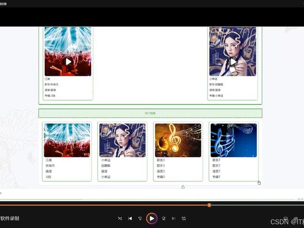Viewport: 304px width, 228px height.
Task: Click 林俊杰 in the hot songs 江南 card
Action: (x=50, y=166)
